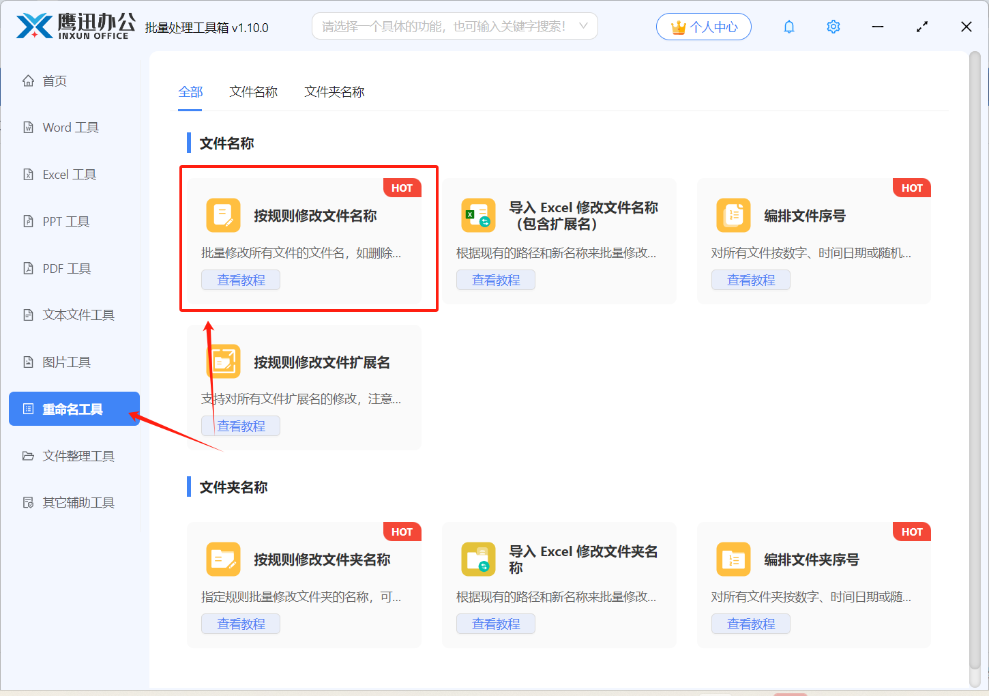Image resolution: width=989 pixels, height=696 pixels.
Task: Switch to the 文件夹名称 tab
Action: (334, 91)
